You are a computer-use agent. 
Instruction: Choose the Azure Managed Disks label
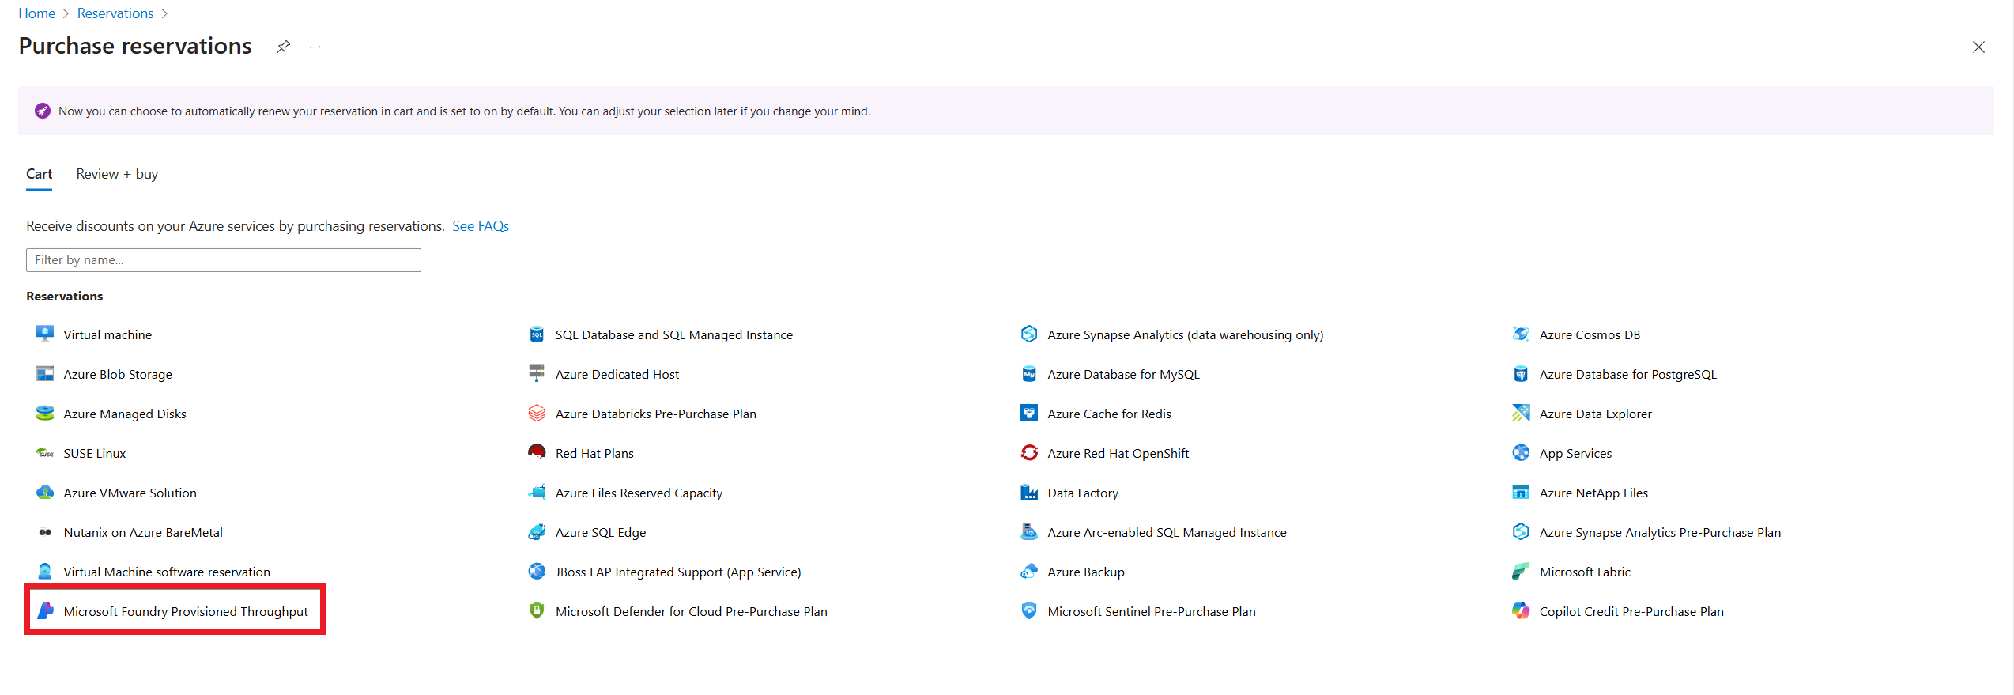coord(125,414)
